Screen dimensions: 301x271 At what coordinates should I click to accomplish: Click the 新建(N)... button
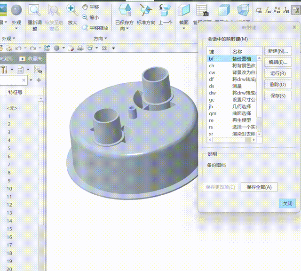278,51
